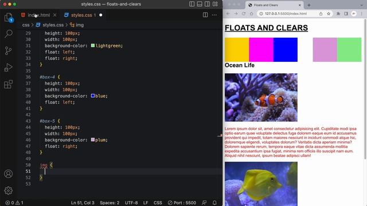This screenshot has width=367, height=206.
Task: Open feedback icon in status bar
Action: coord(204,203)
